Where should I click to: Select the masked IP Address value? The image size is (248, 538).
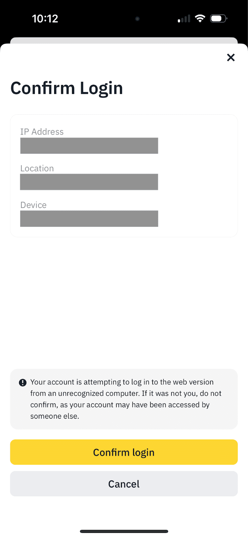coord(89,146)
